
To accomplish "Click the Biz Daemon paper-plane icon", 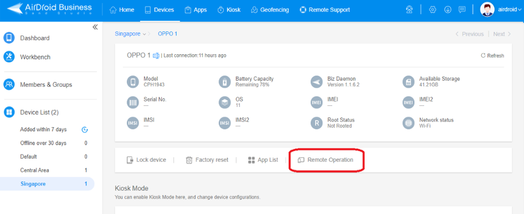I will (316, 81).
